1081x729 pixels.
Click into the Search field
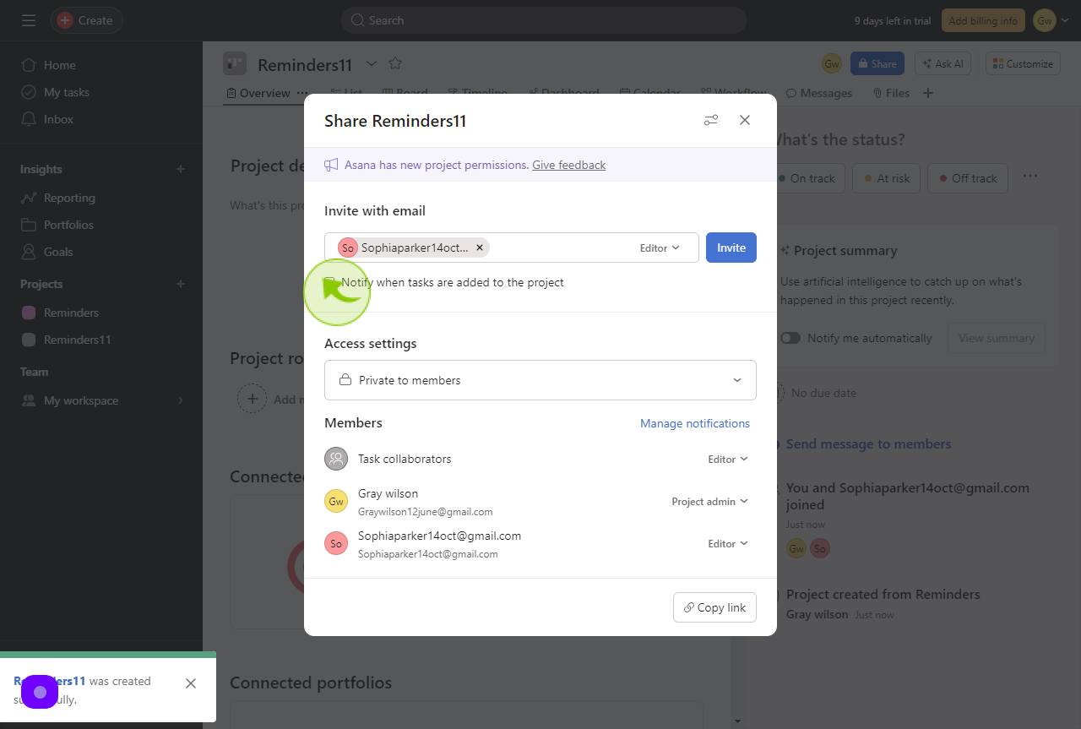coord(544,20)
